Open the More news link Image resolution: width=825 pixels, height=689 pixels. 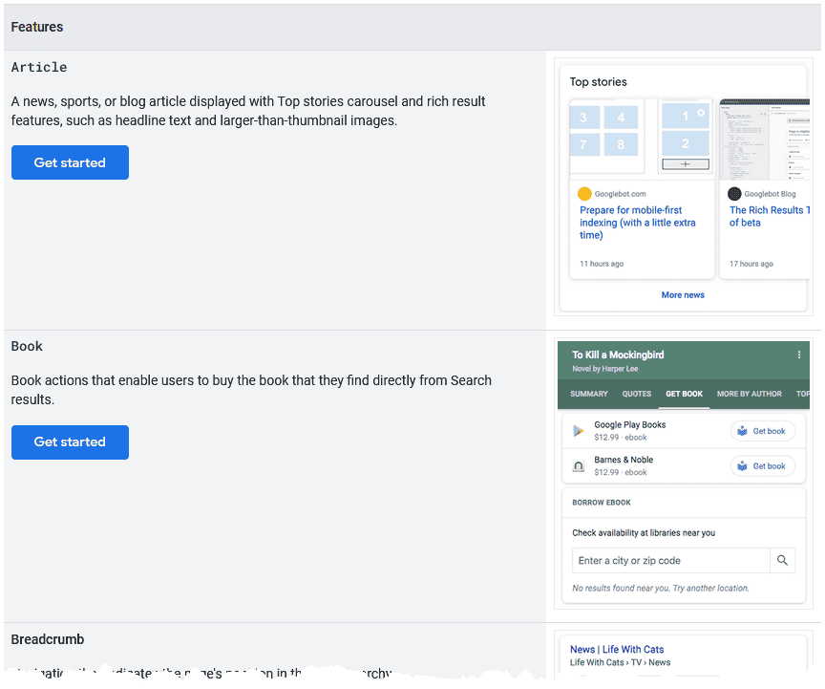point(683,295)
